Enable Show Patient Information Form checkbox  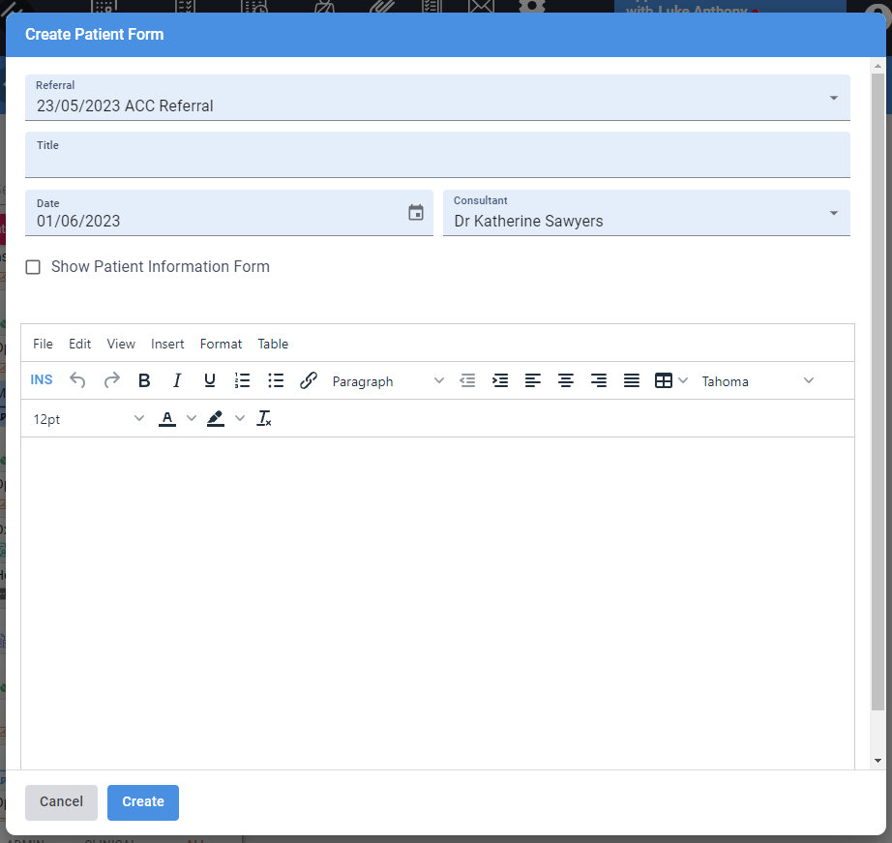(33, 267)
